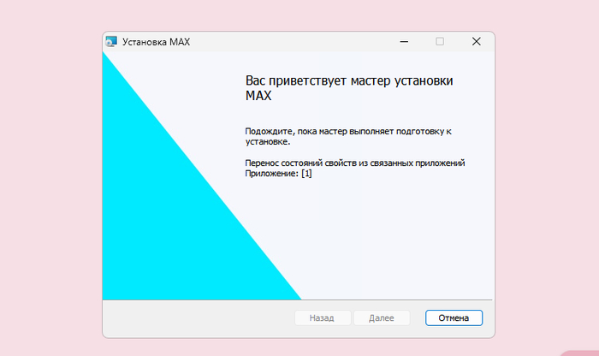The image size is (599, 356).
Task: Click the greyed-out maximize button
Action: (440, 42)
